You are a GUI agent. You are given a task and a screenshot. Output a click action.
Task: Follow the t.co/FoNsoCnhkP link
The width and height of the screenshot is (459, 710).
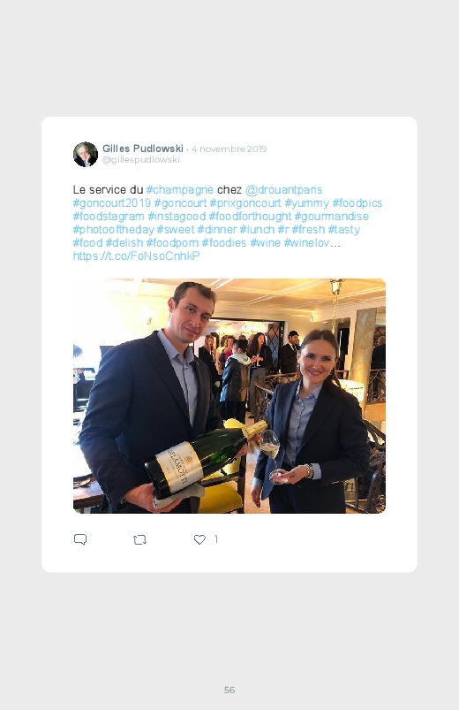click(x=136, y=256)
